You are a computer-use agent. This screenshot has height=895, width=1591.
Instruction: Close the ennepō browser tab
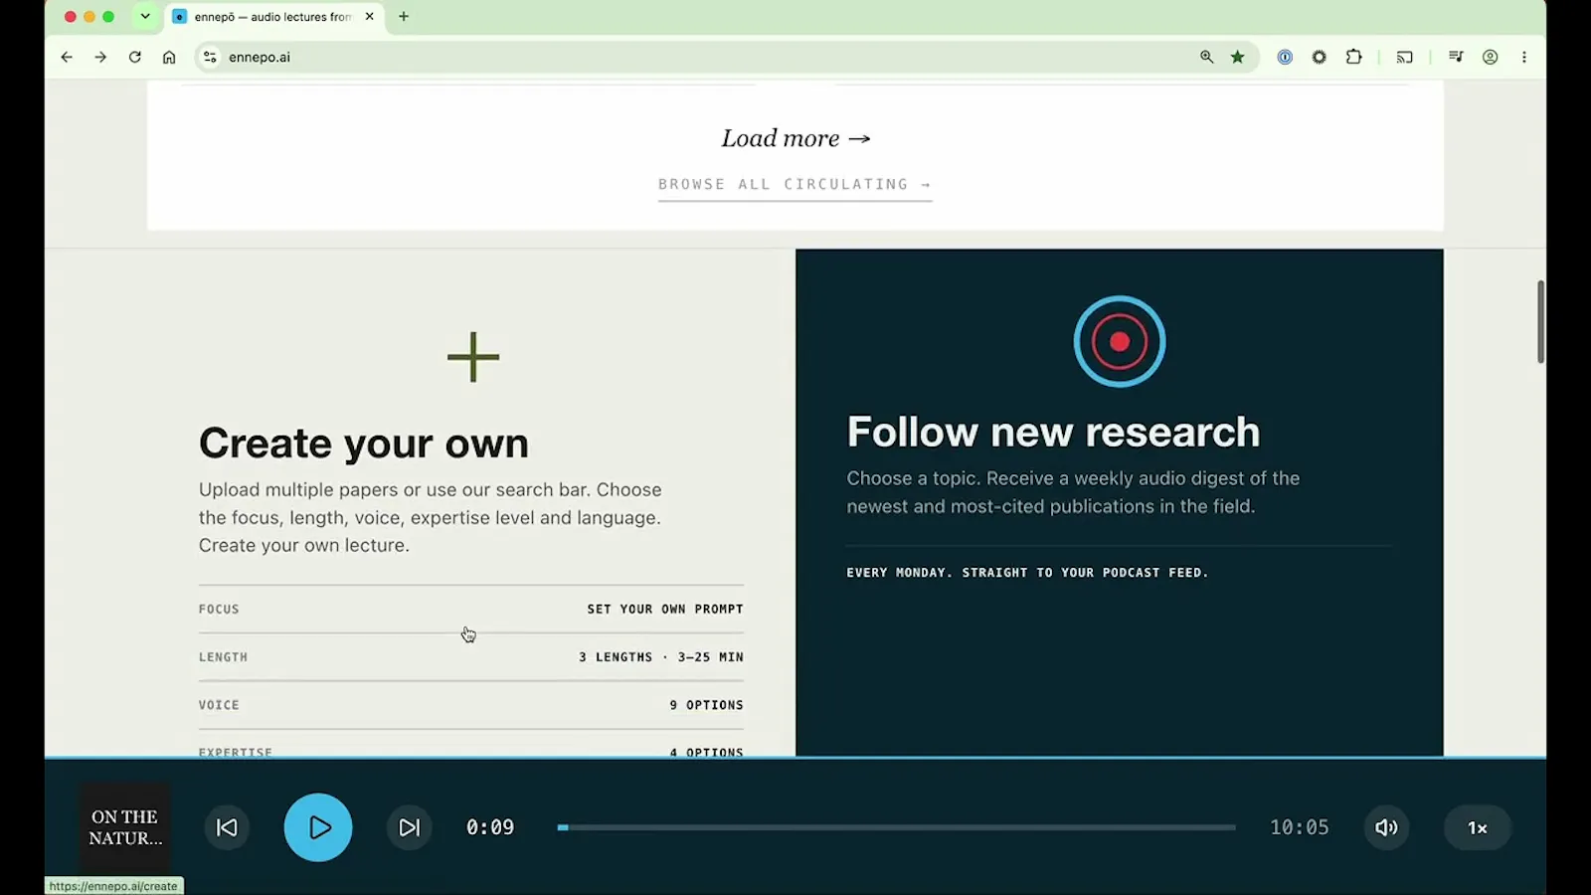pos(369,16)
